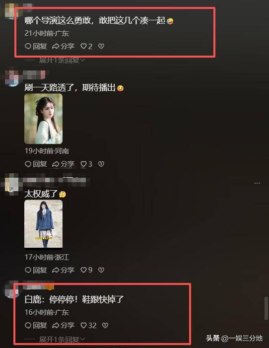
Task: Share the 白鹿 comment from 广东
Action: pyautogui.click(x=63, y=325)
